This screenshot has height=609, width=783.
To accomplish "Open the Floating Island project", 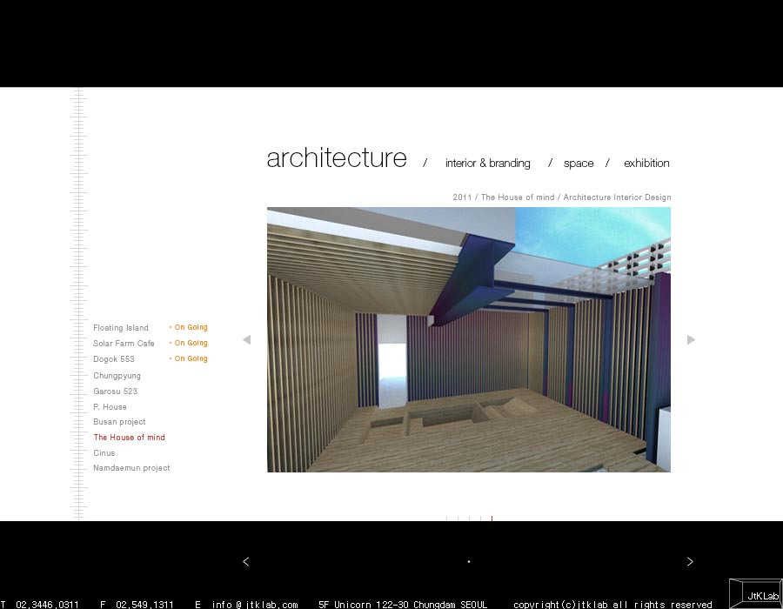I will coord(121,328).
